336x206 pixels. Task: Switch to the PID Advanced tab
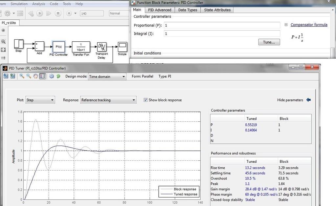tap(160, 10)
